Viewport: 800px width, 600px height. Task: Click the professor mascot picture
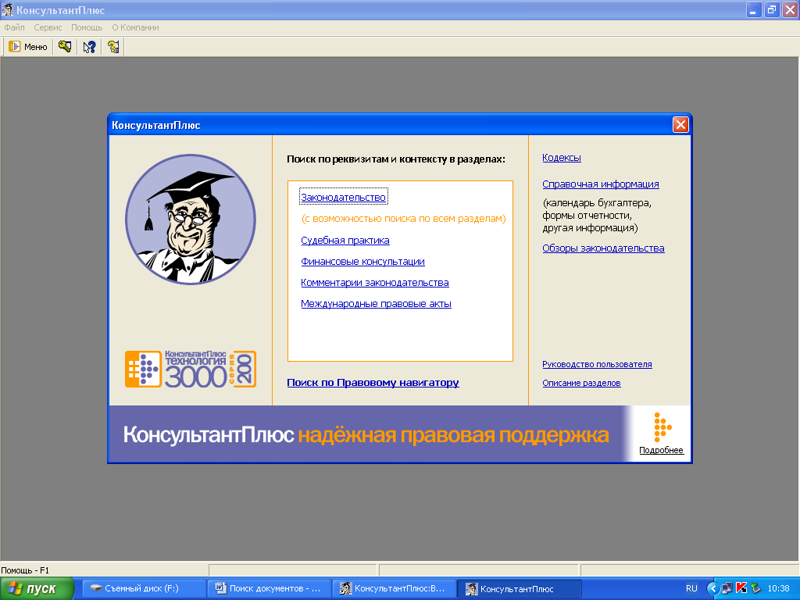tap(191, 220)
